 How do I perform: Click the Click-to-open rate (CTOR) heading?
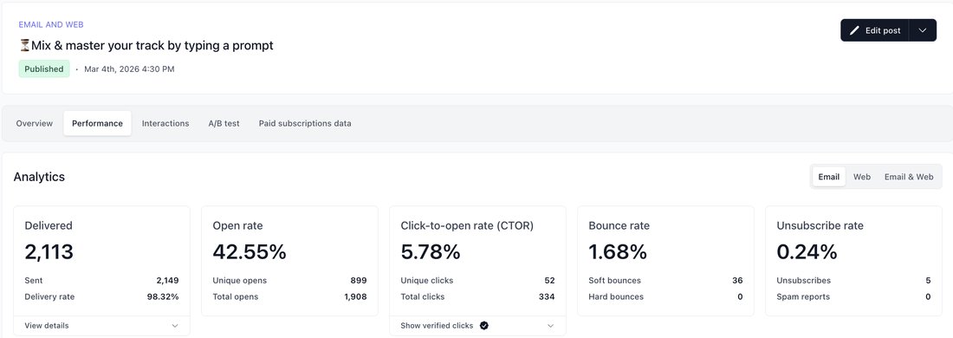coord(467,225)
